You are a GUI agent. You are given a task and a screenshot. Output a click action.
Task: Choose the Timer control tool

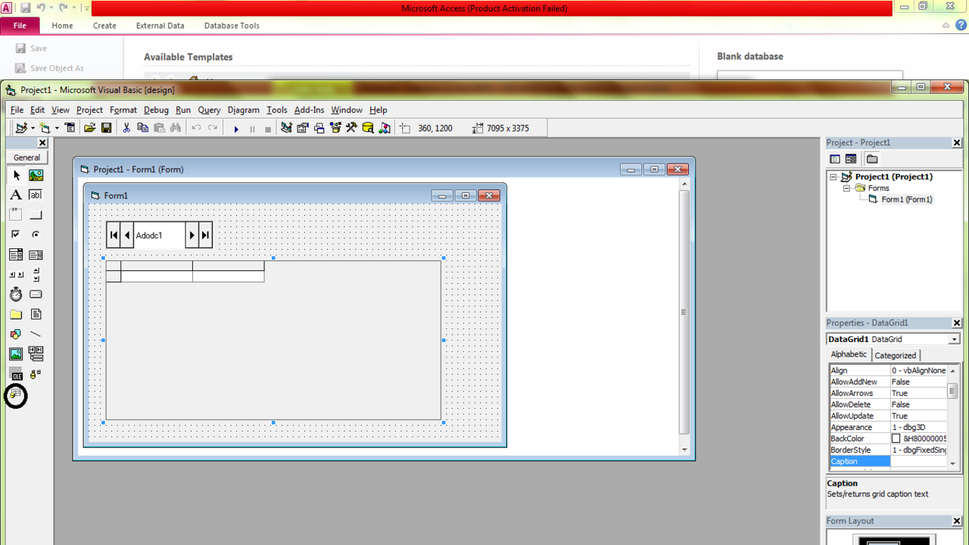coord(16,294)
